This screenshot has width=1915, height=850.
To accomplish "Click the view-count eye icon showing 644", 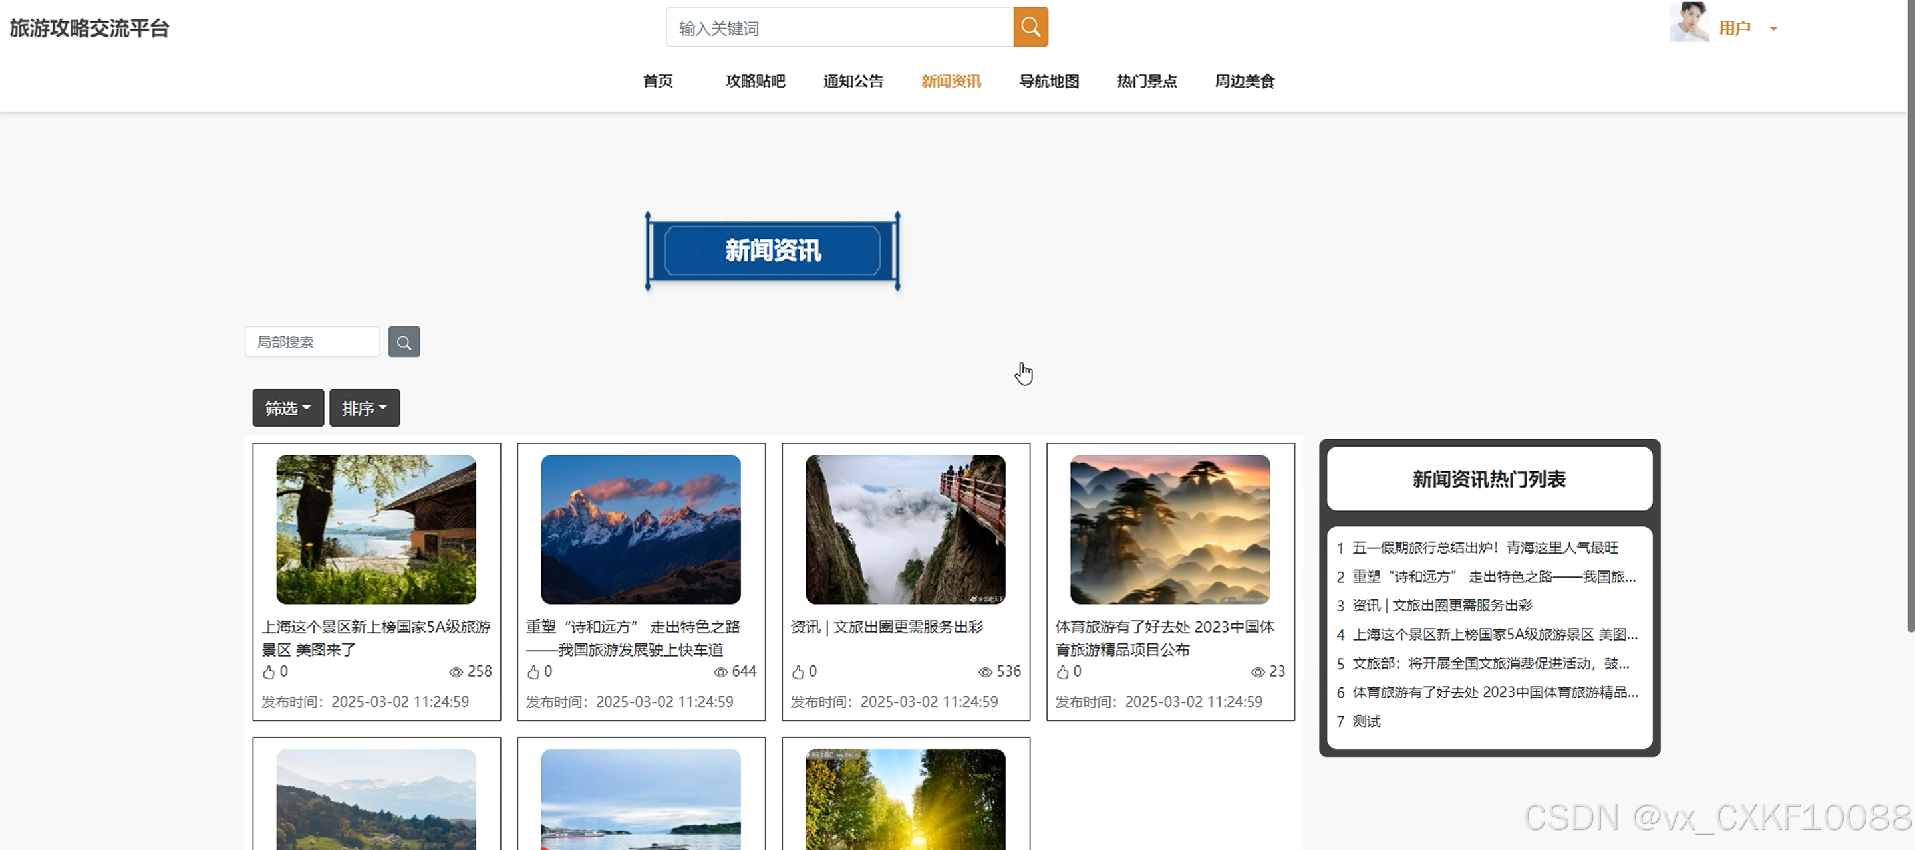I will coord(720,672).
